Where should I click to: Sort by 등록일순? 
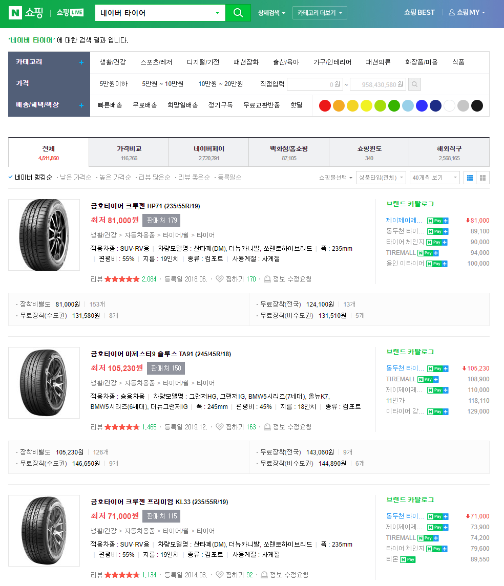tap(229, 178)
